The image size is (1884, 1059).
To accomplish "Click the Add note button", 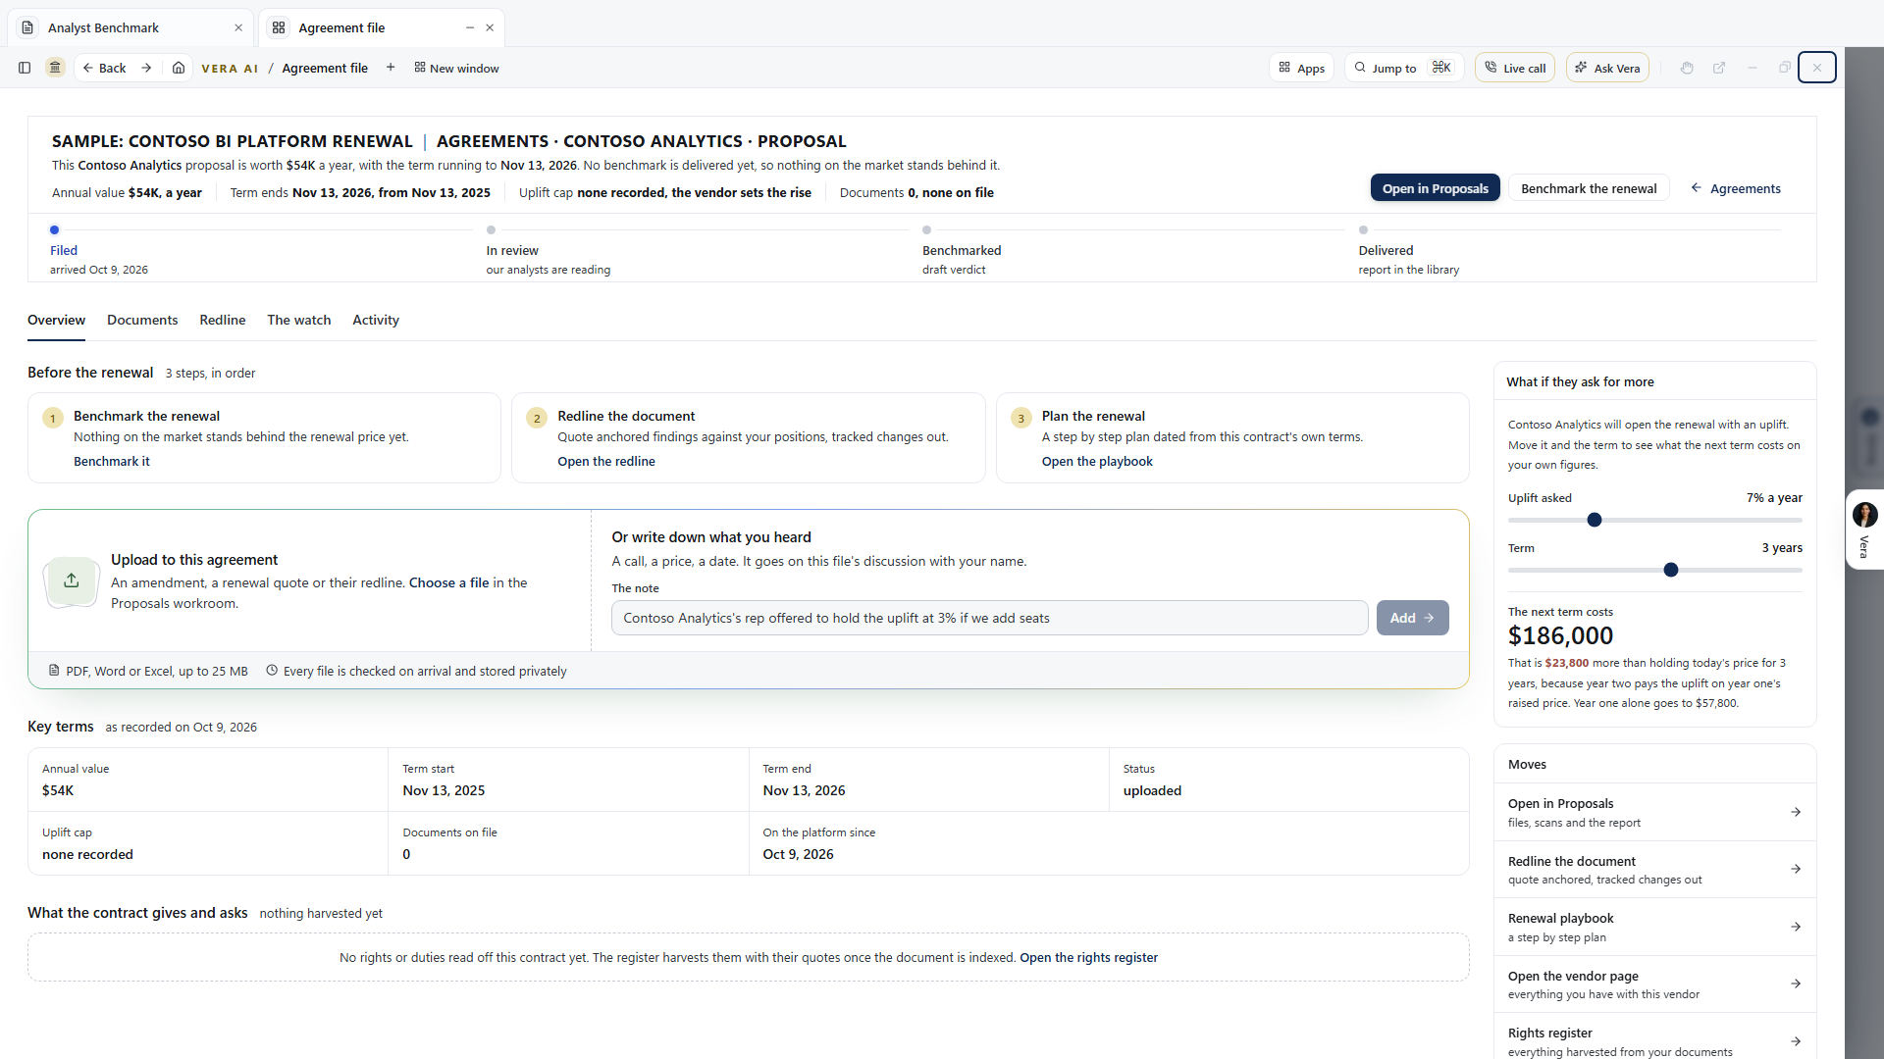I will [1412, 618].
